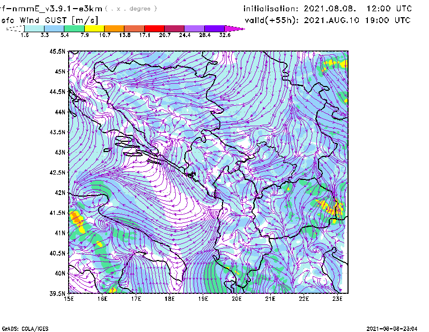Click the '( . x . degree )' resolution text
Viewport: 429px width, 332px height.
(x=131, y=9)
